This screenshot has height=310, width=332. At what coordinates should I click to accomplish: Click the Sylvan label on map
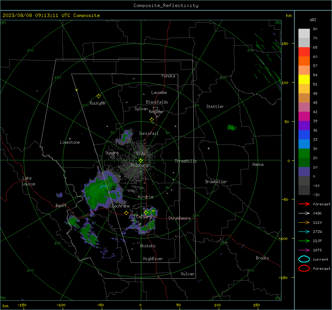pyautogui.click(x=141, y=109)
